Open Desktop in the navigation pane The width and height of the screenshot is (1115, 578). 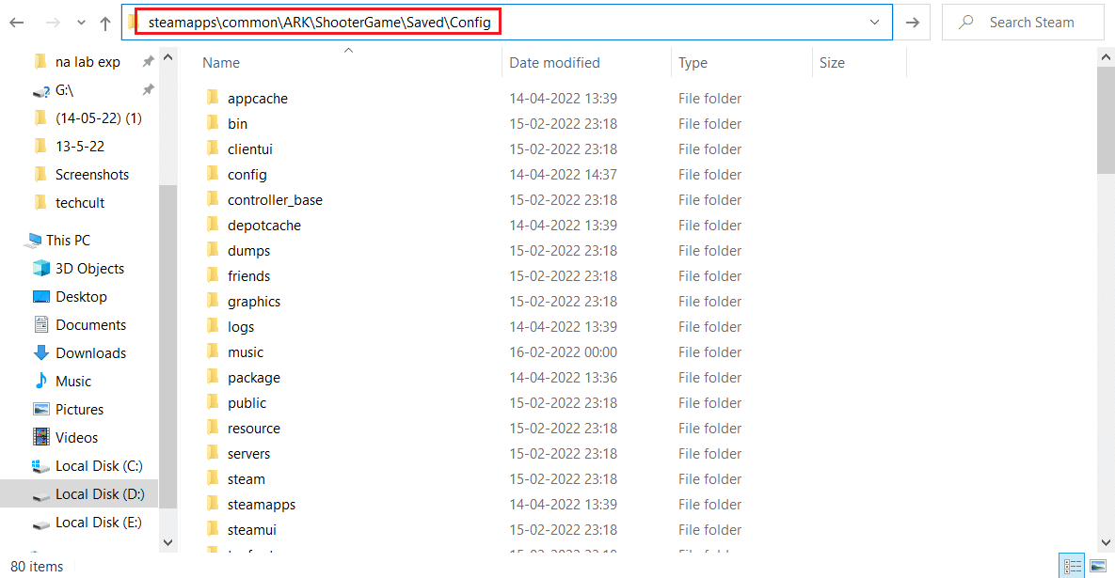(x=81, y=297)
